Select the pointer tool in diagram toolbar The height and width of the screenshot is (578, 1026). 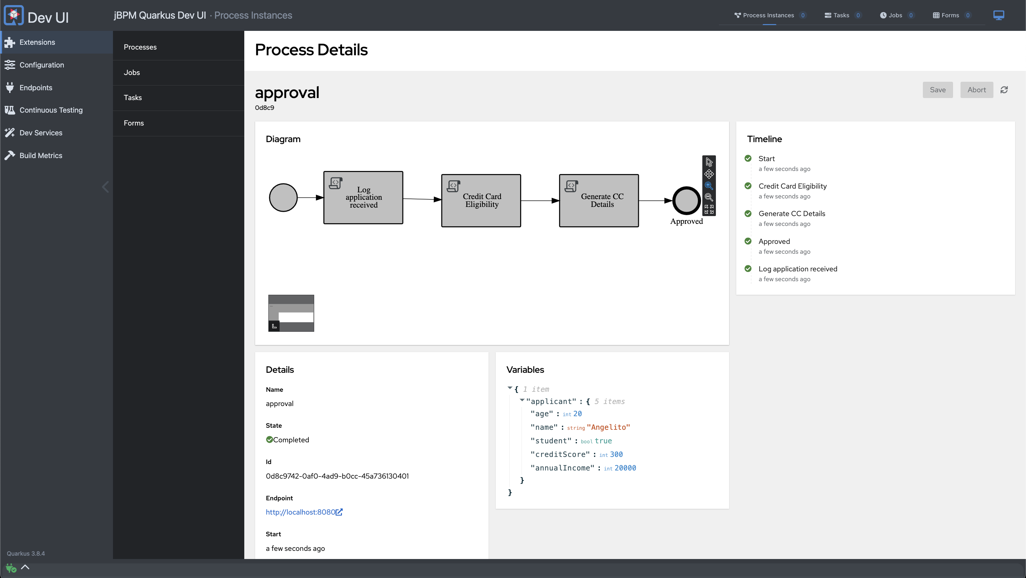(709, 162)
